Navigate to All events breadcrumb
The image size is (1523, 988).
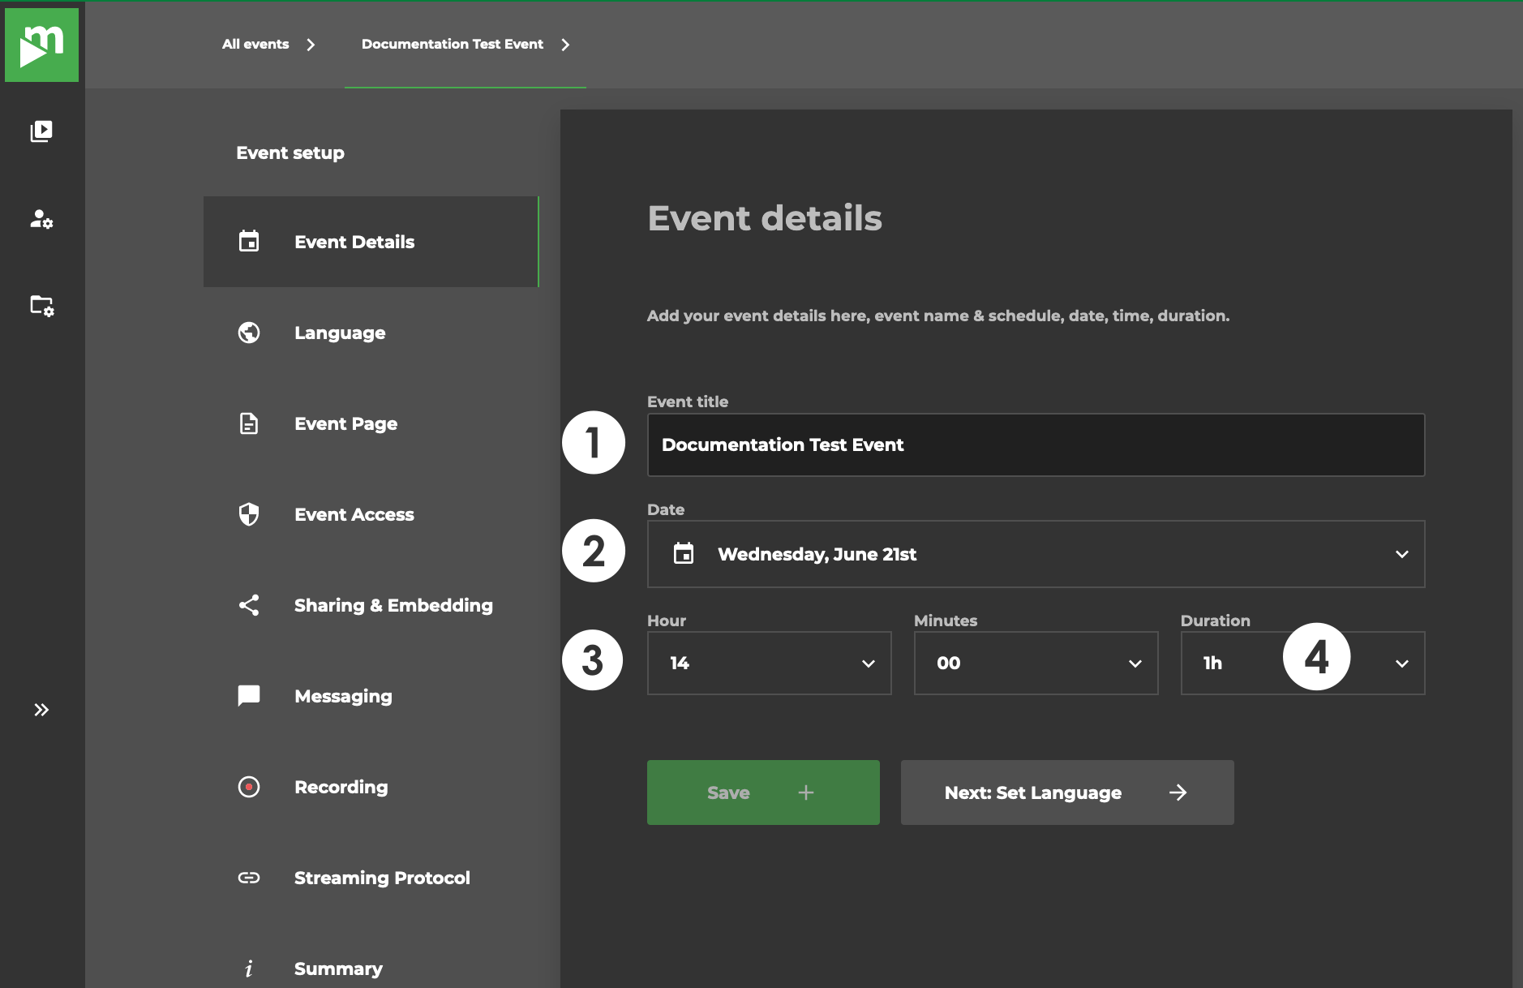tap(255, 44)
